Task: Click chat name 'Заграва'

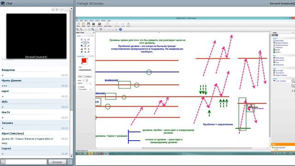Action: pyautogui.click(x=7, y=123)
